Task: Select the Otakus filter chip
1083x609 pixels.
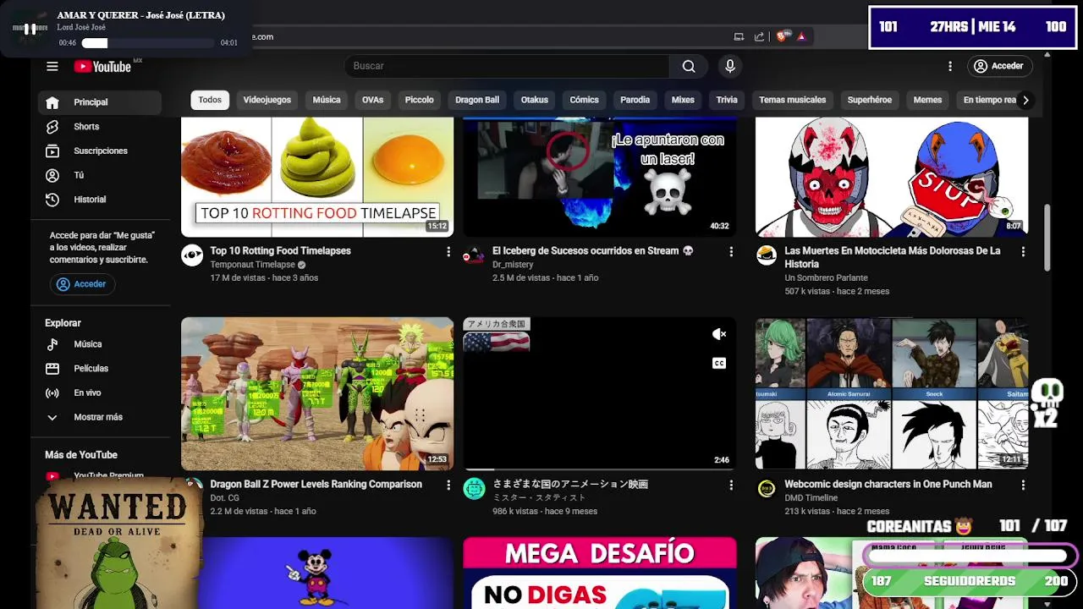Action: 535,100
